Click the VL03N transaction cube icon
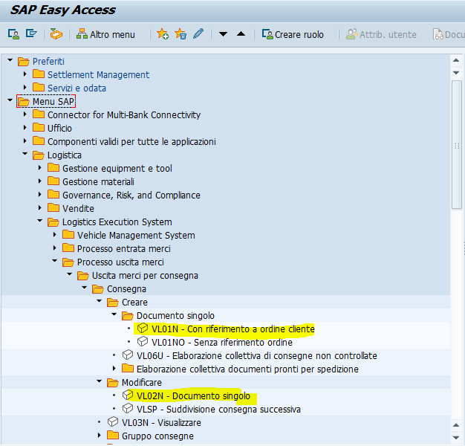 [x=113, y=421]
